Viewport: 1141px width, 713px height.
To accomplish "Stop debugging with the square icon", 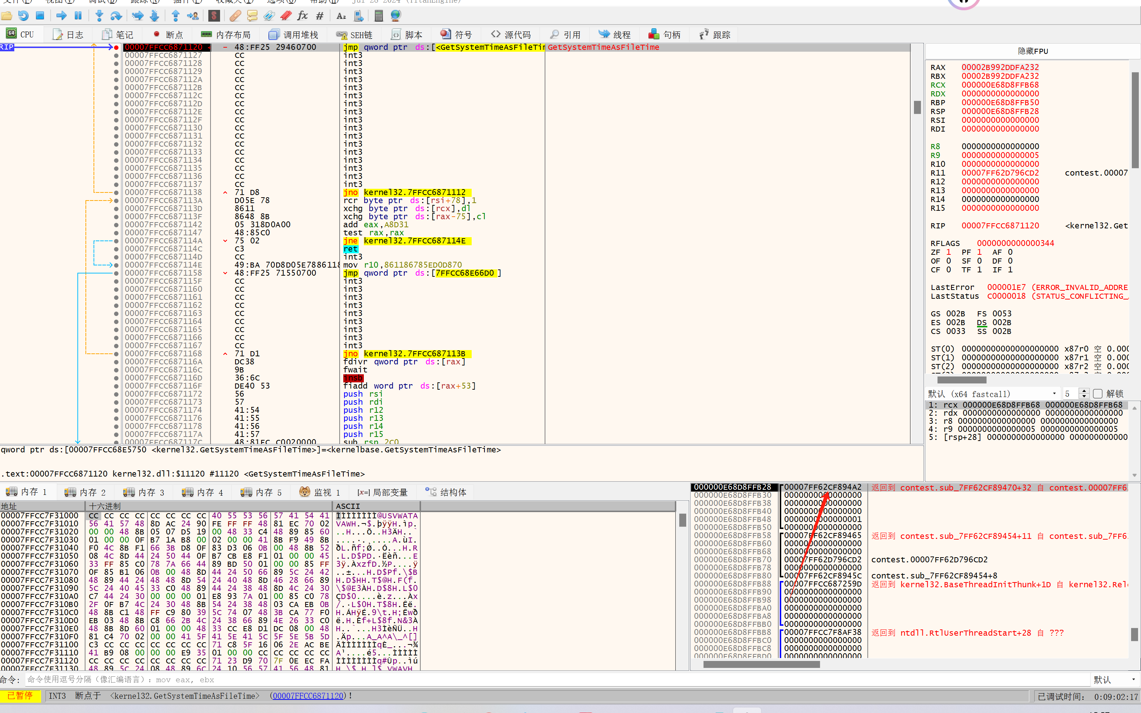I will [40, 16].
